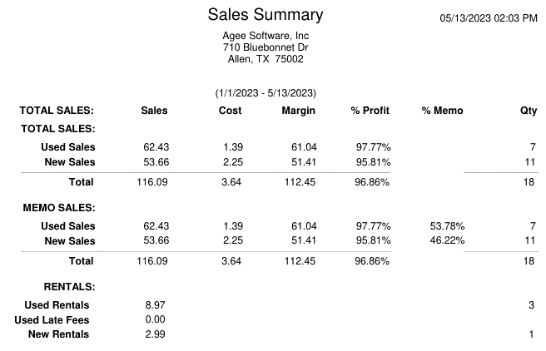The image size is (546, 351).
Task: Click the New Rentals amount 2.99
Action: 156,334
